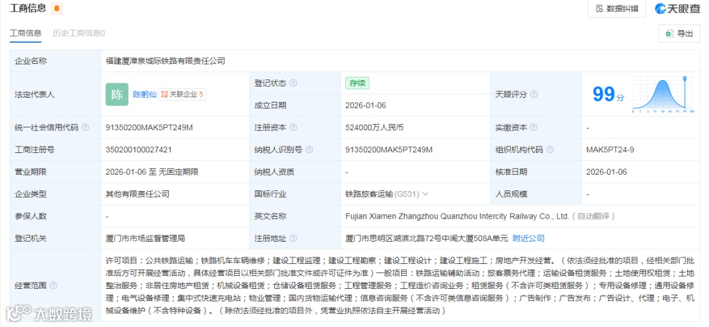The height and width of the screenshot is (327, 709).
Task: Select 营业期限 value 2026-01-06 至 无固定期限
Action: pyautogui.click(x=152, y=172)
